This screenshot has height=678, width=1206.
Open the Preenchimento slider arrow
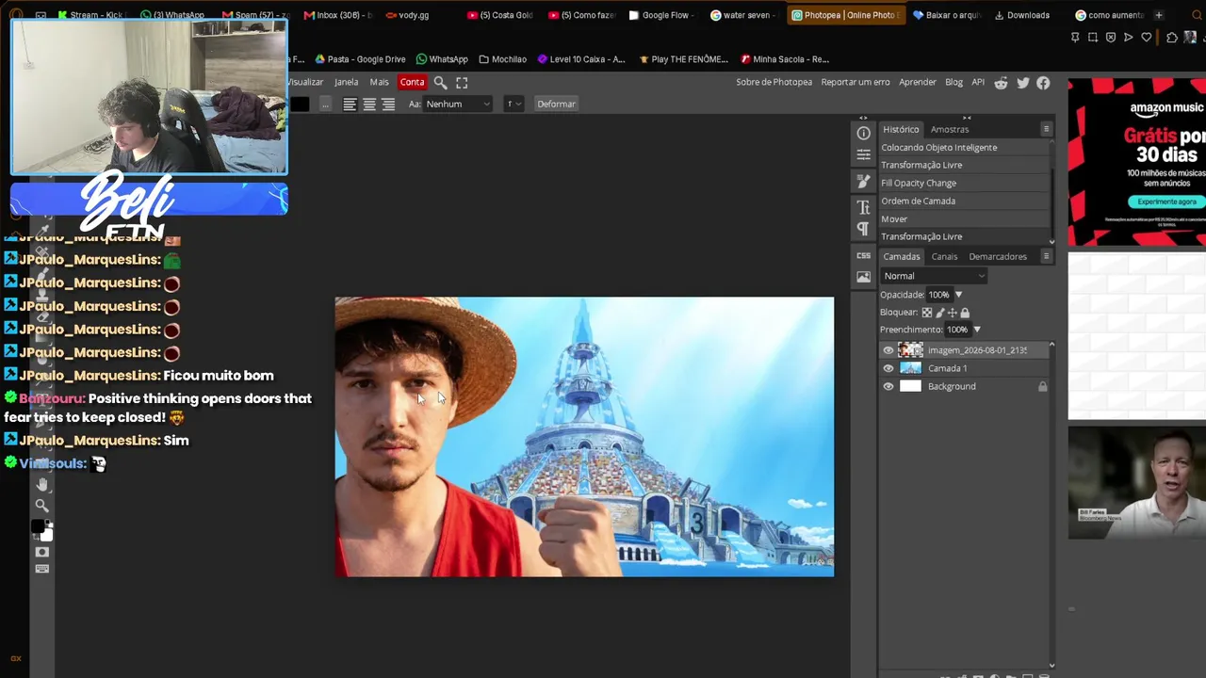pyautogui.click(x=976, y=330)
